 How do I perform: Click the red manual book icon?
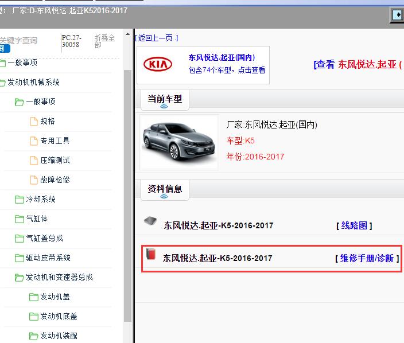pyautogui.click(x=151, y=254)
